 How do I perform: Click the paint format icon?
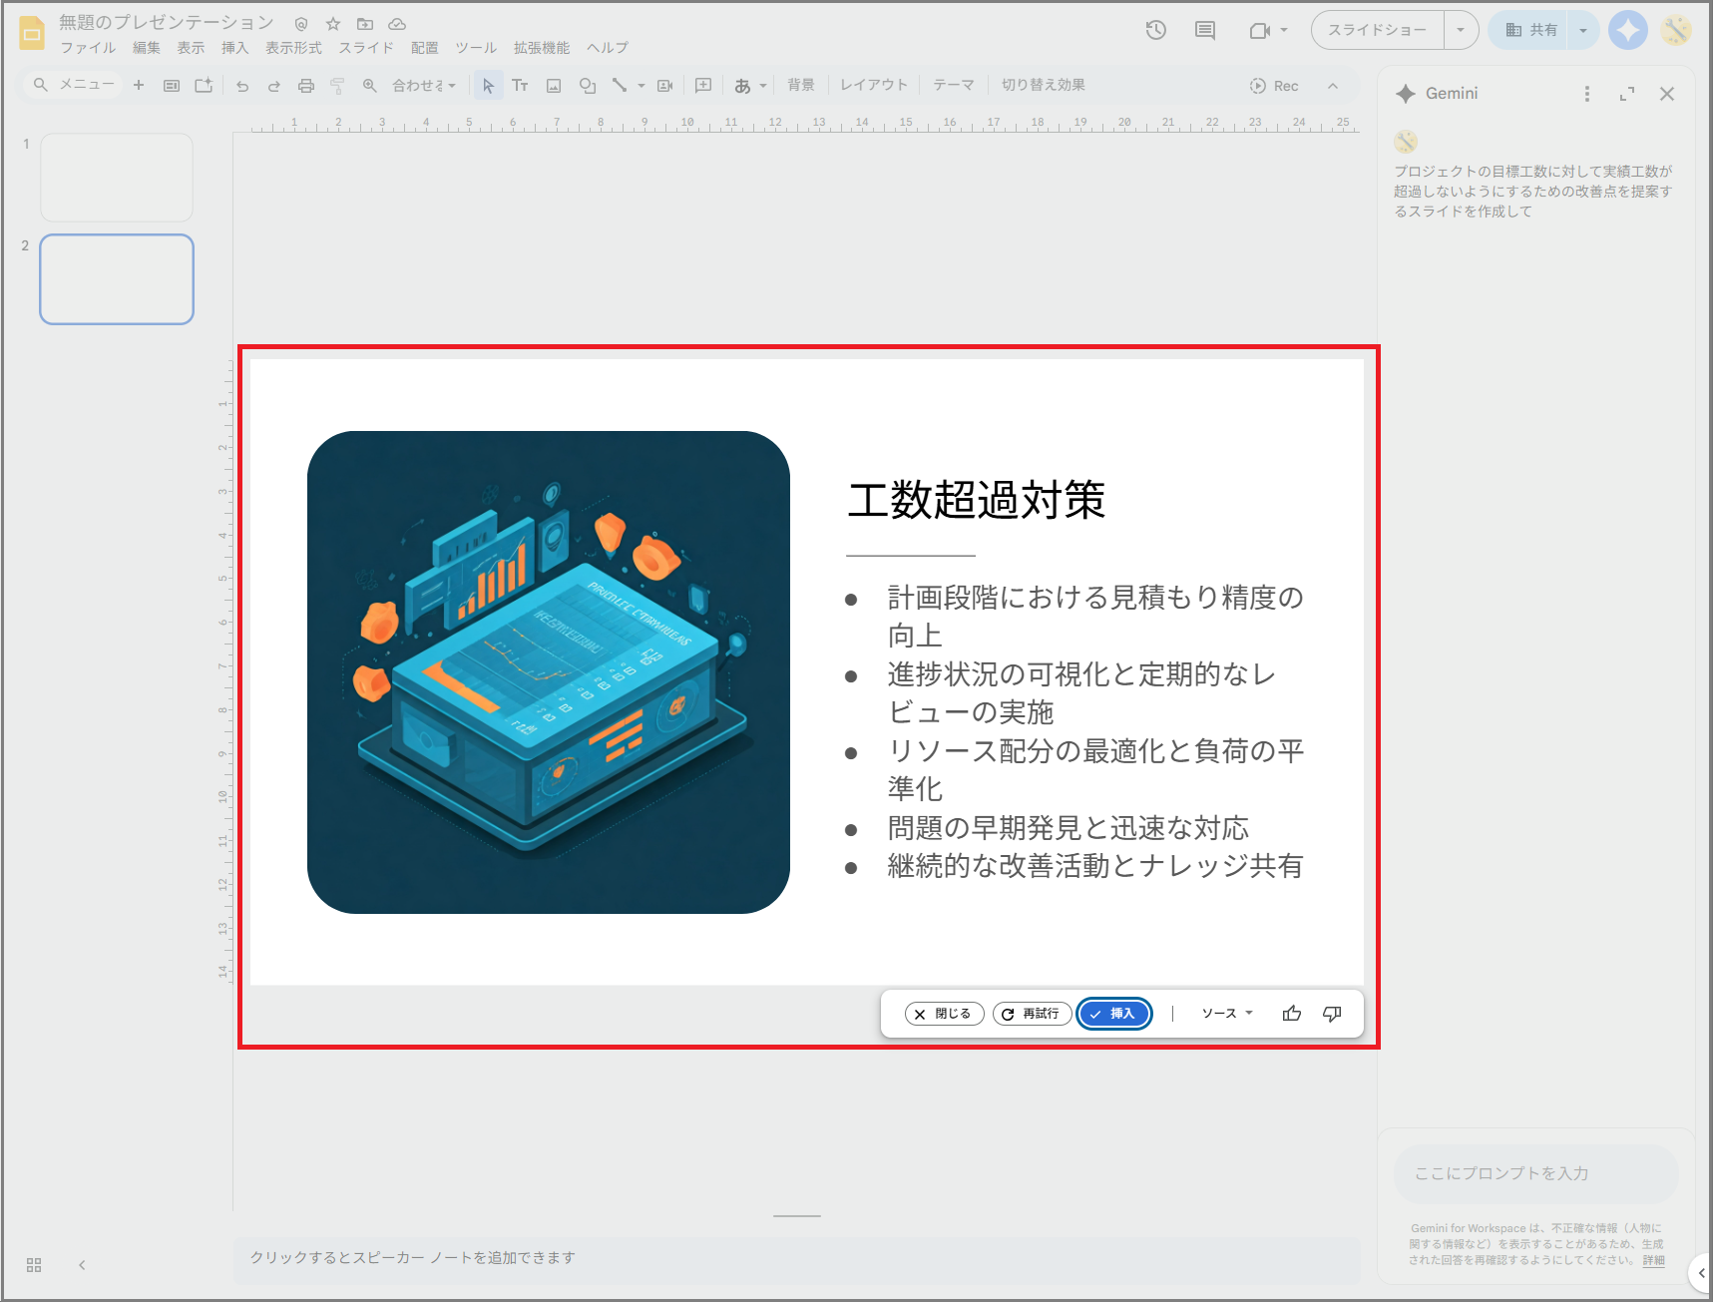pyautogui.click(x=337, y=86)
